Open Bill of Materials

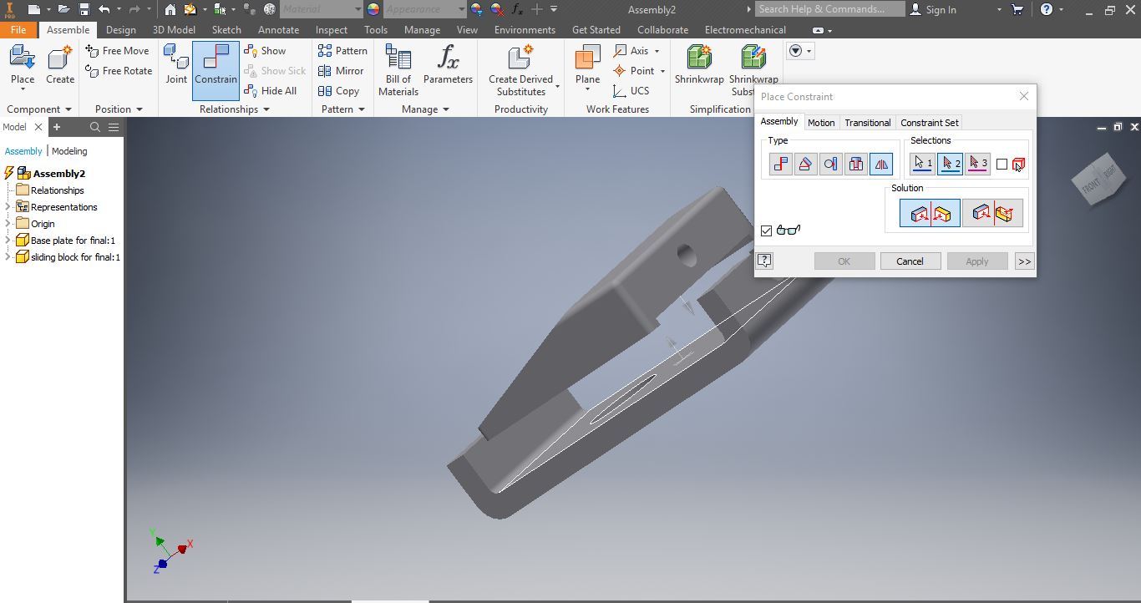pos(398,70)
